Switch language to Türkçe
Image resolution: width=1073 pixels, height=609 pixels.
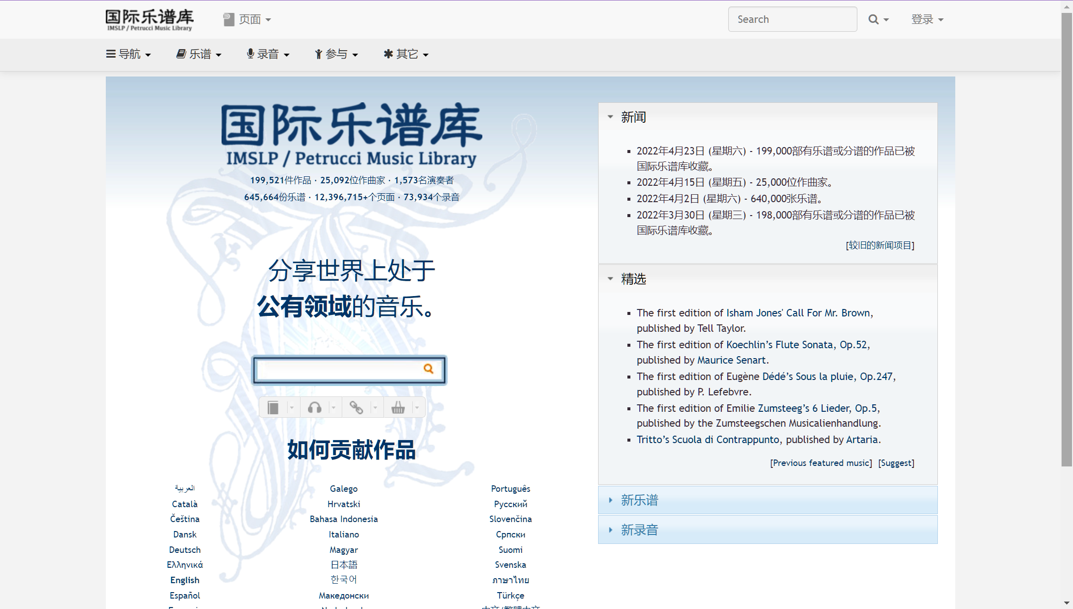click(x=511, y=596)
